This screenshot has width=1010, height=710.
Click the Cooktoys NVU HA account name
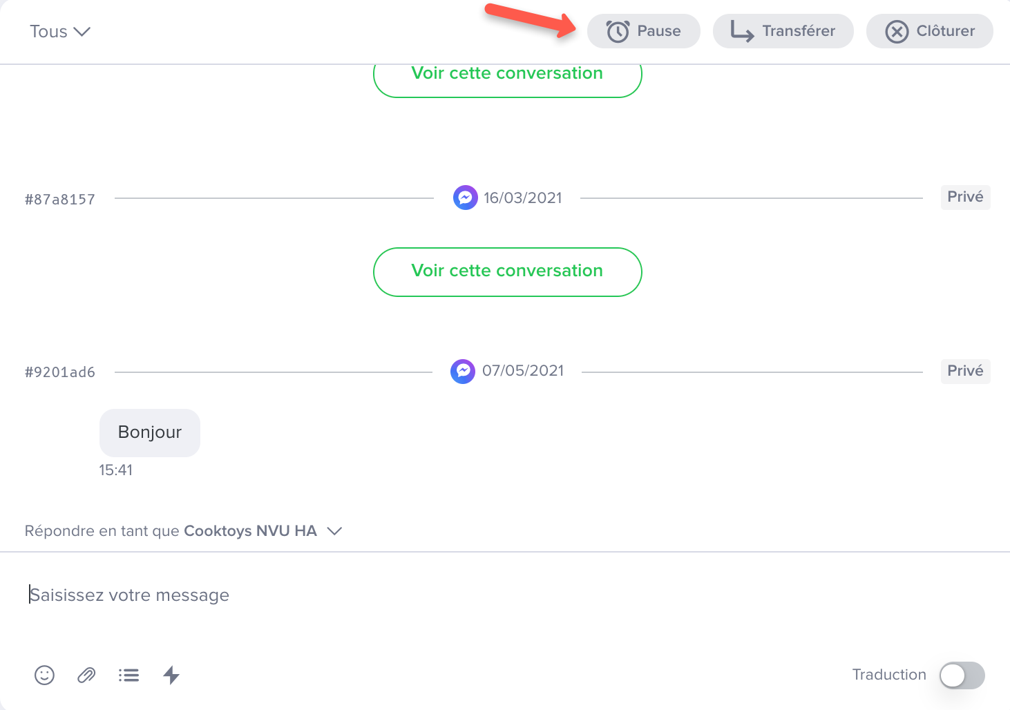250,530
